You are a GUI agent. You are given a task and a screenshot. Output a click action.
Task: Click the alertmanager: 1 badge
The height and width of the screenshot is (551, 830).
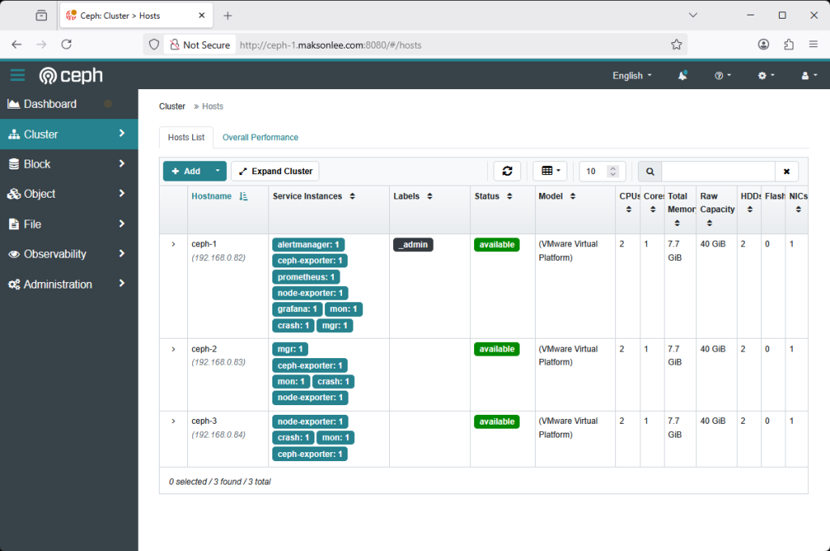308,245
